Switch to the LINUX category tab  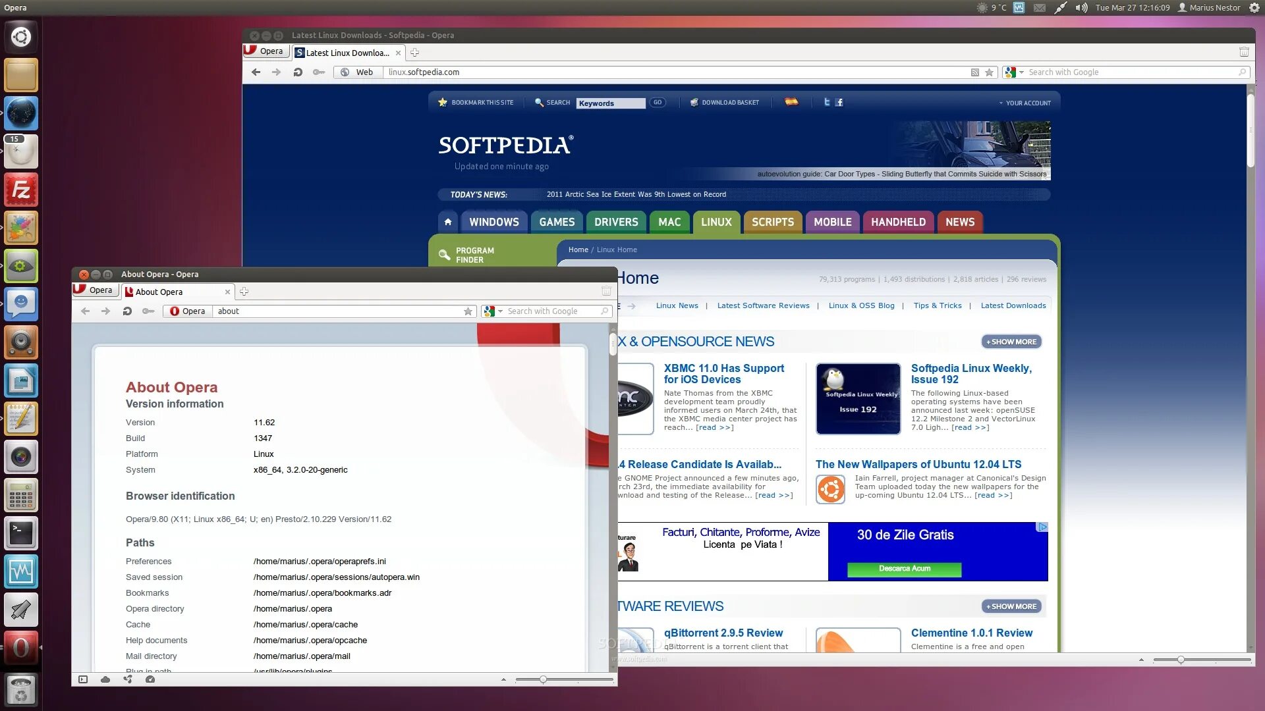716,223
